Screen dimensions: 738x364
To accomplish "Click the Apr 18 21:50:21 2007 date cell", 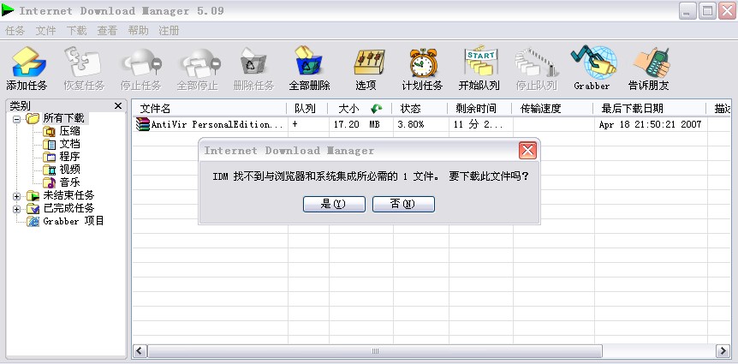I will (650, 124).
